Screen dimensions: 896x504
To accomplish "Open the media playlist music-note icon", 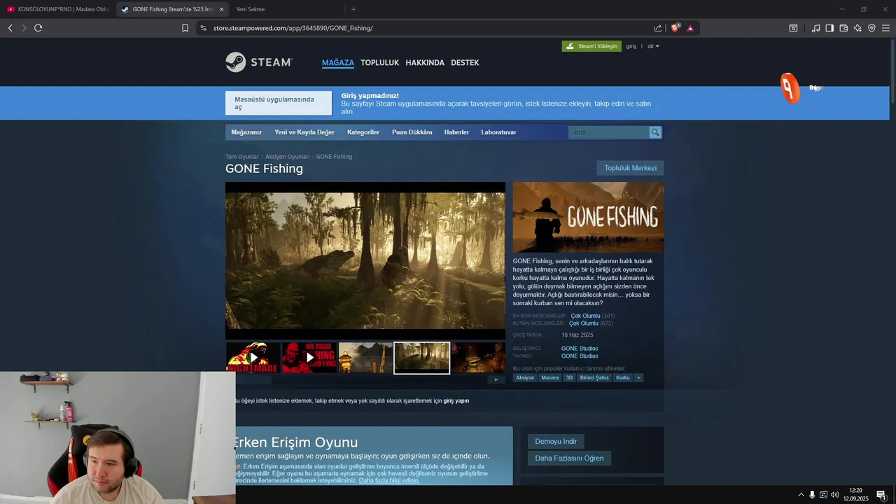I will click(815, 28).
